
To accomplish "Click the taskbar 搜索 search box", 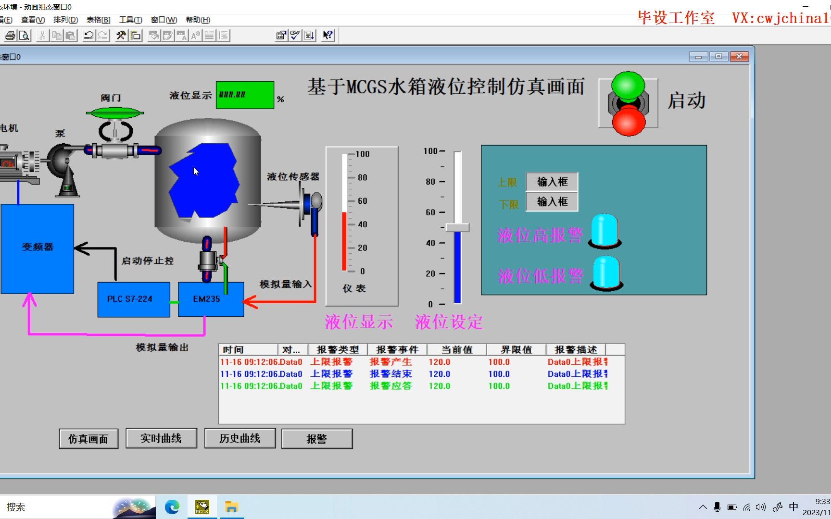I will 78,507.
